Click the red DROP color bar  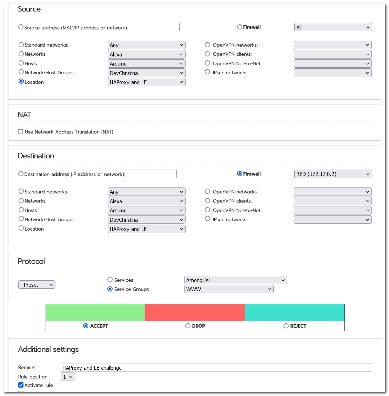pyautogui.click(x=195, y=313)
